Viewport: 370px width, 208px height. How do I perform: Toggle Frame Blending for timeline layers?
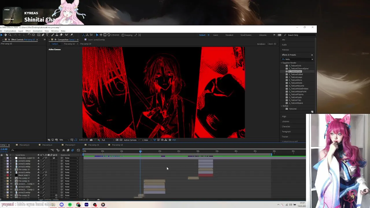68,150
